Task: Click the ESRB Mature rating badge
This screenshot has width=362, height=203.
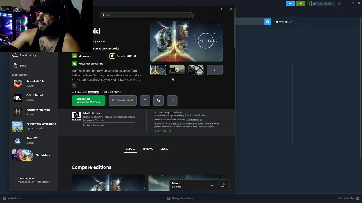Action: (76, 116)
